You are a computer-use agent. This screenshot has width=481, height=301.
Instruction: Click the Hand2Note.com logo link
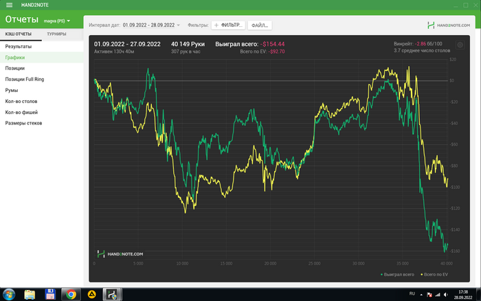click(x=449, y=25)
